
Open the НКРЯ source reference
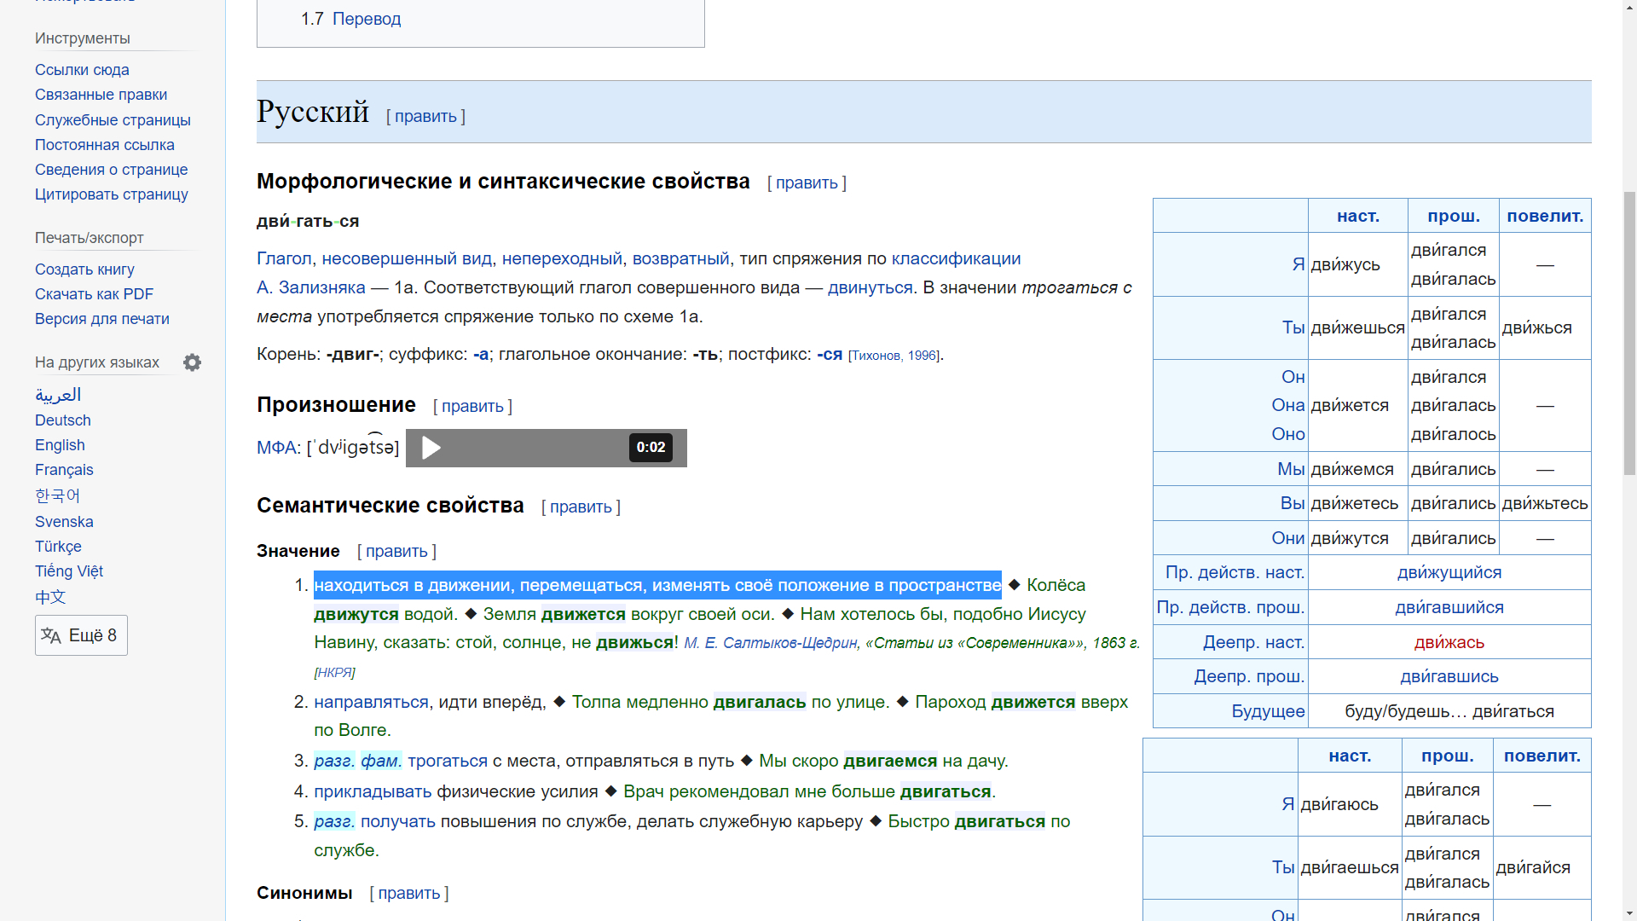[x=334, y=672]
